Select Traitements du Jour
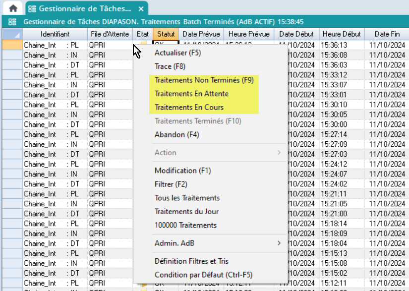 pos(186,212)
